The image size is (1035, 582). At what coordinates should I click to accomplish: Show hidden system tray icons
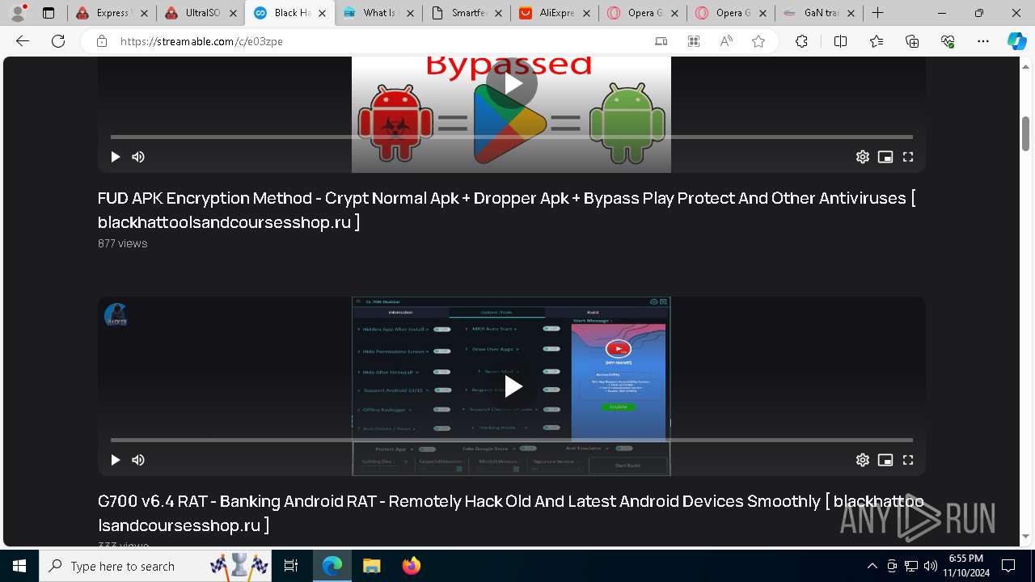(872, 566)
